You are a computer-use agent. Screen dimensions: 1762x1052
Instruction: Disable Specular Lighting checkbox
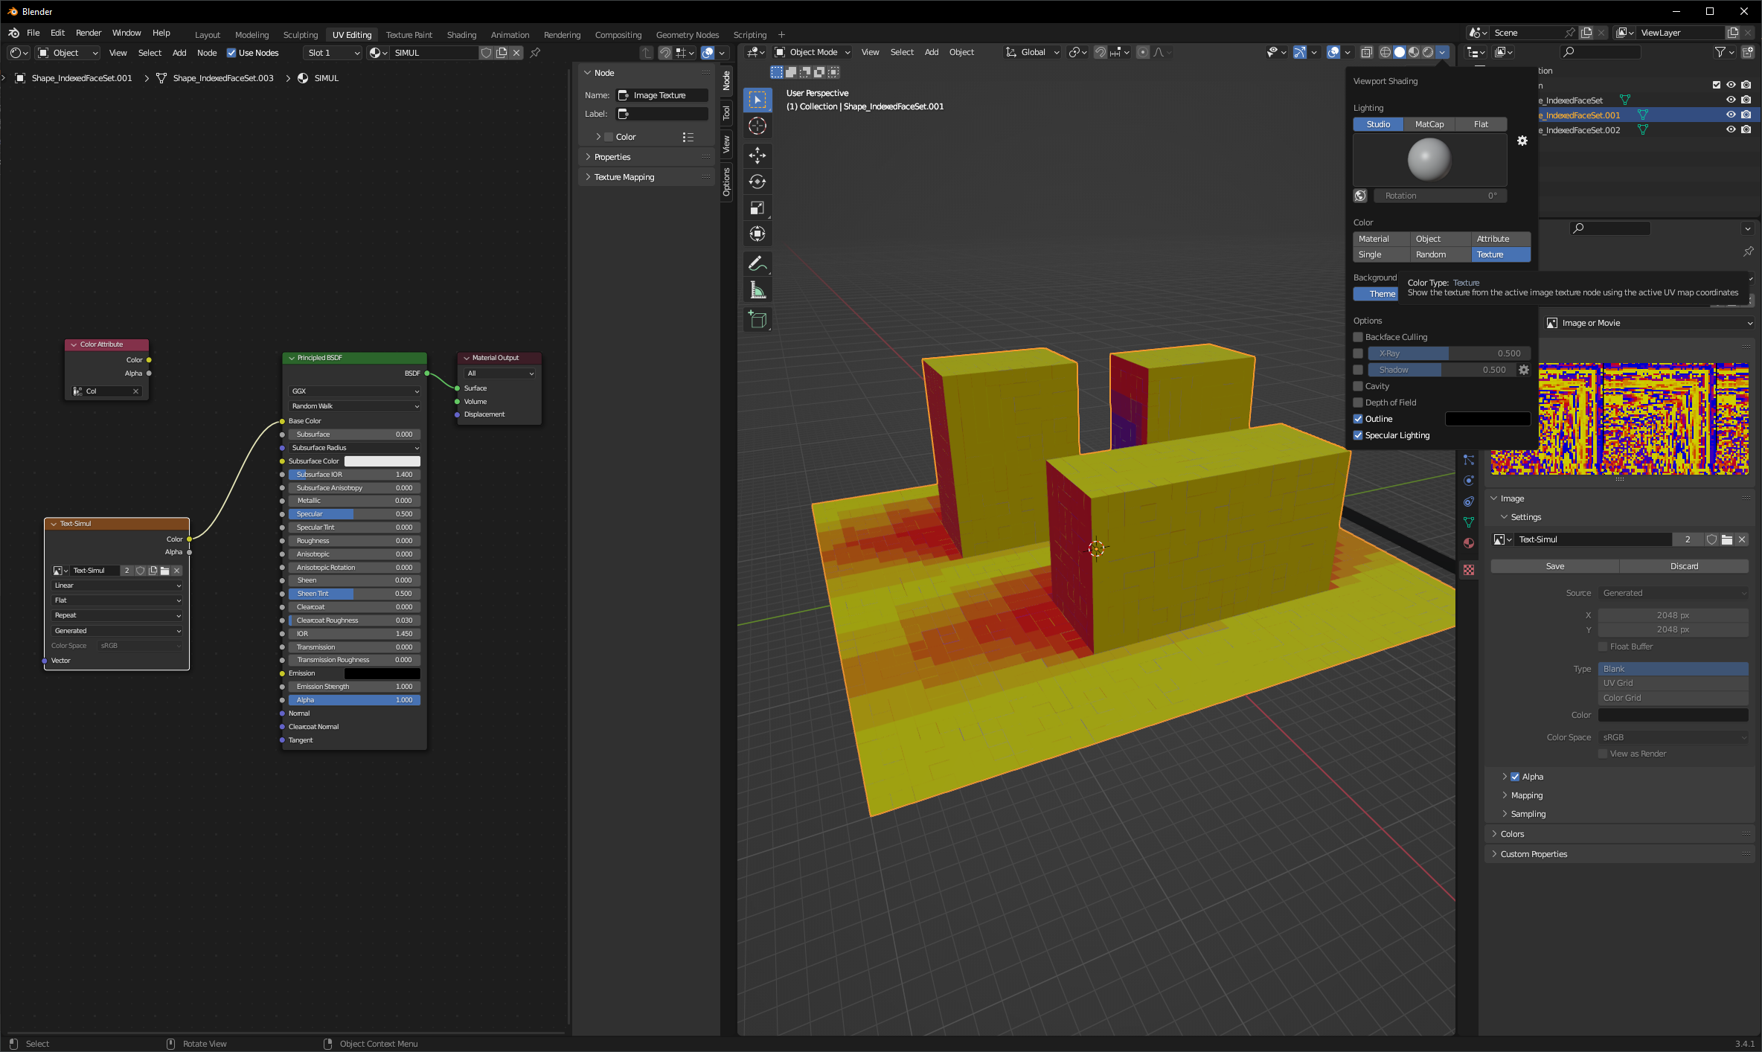pos(1357,435)
